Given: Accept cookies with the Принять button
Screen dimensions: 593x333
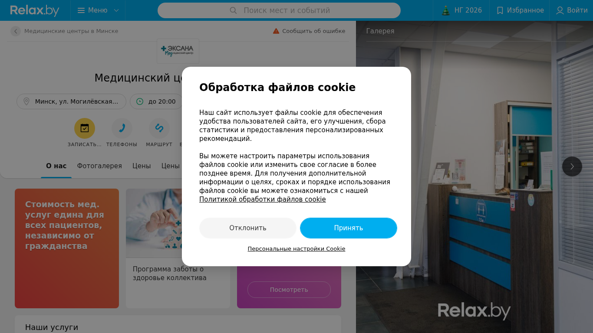Looking at the screenshot, I should coord(349,228).
